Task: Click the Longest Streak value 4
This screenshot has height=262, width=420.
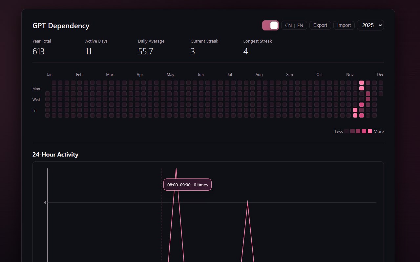Action: pyautogui.click(x=246, y=51)
